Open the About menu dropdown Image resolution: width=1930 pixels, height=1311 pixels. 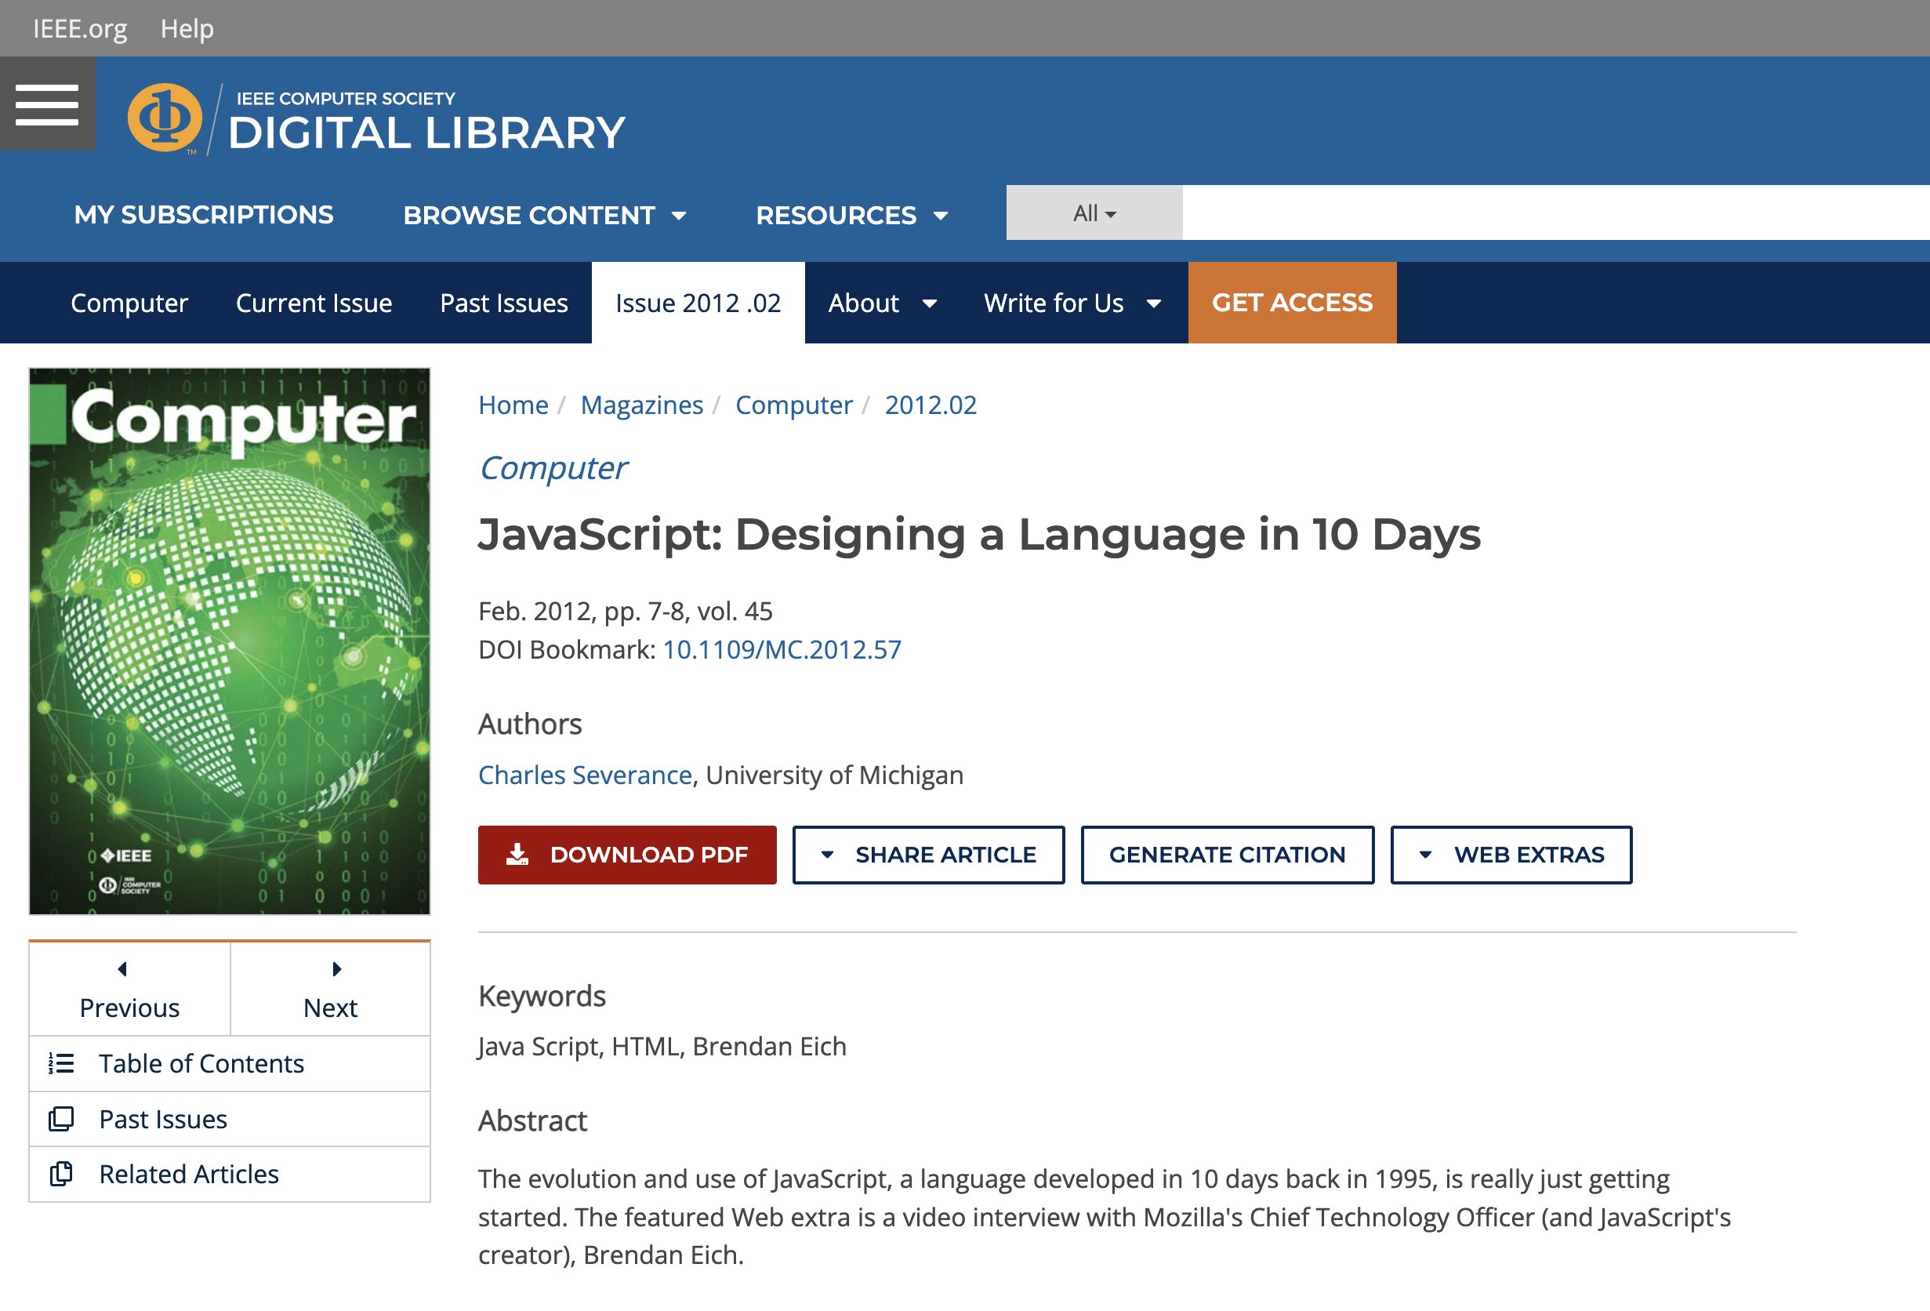pos(882,303)
